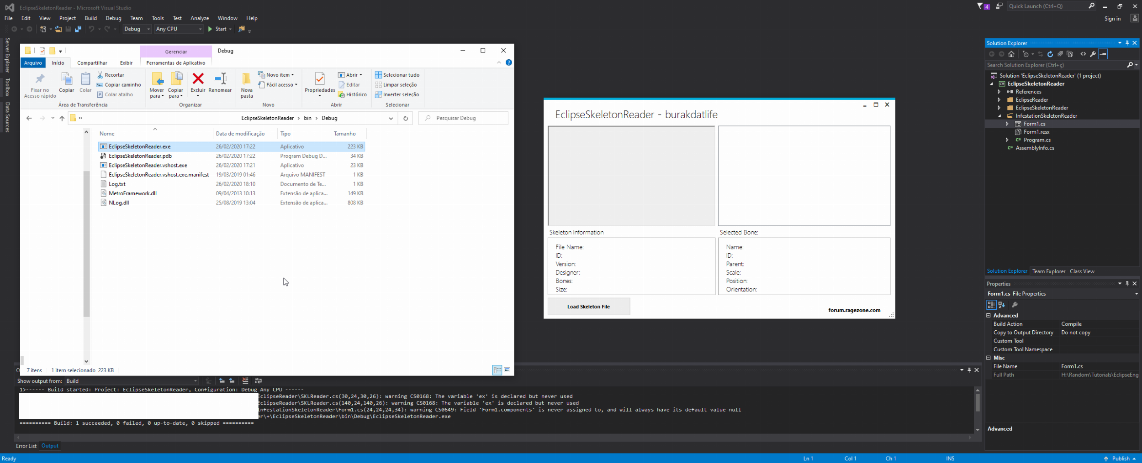The width and height of the screenshot is (1142, 463).
Task: Click refresh button beside Explorer address bar
Action: coord(405,118)
